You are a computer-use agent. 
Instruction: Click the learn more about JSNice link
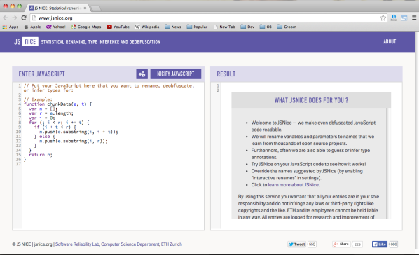coord(294,185)
